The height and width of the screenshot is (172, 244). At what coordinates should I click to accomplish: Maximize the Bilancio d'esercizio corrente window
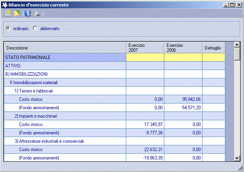tap(232, 5)
